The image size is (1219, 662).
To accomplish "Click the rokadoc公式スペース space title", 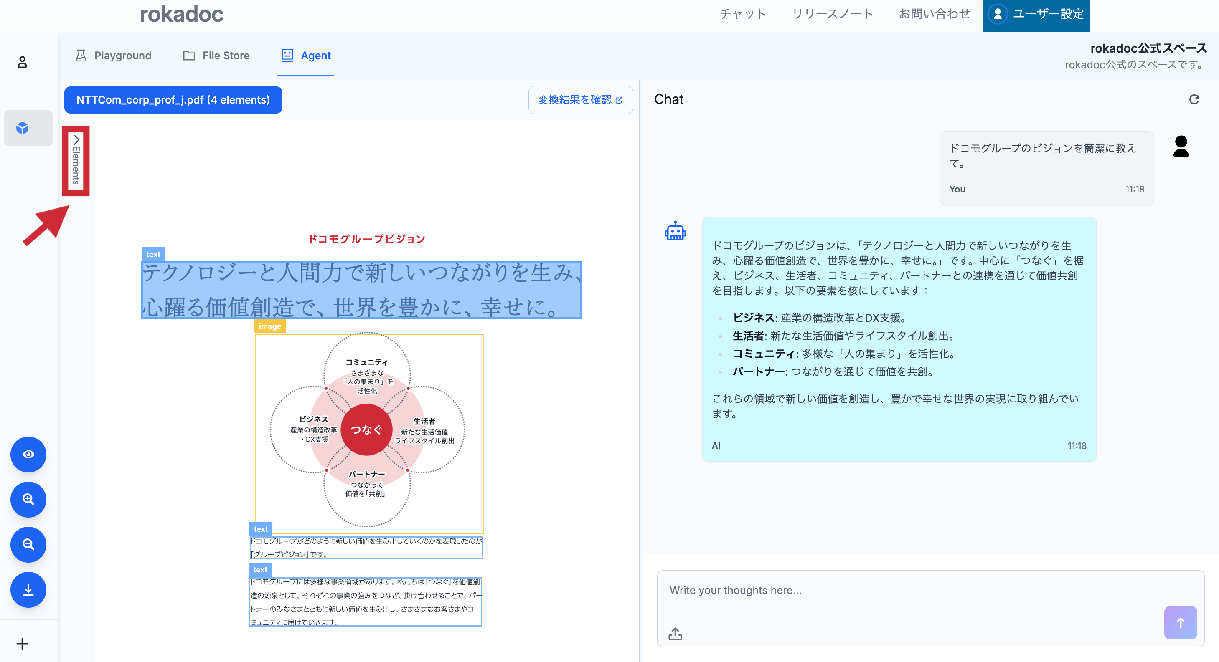I will [x=1148, y=48].
